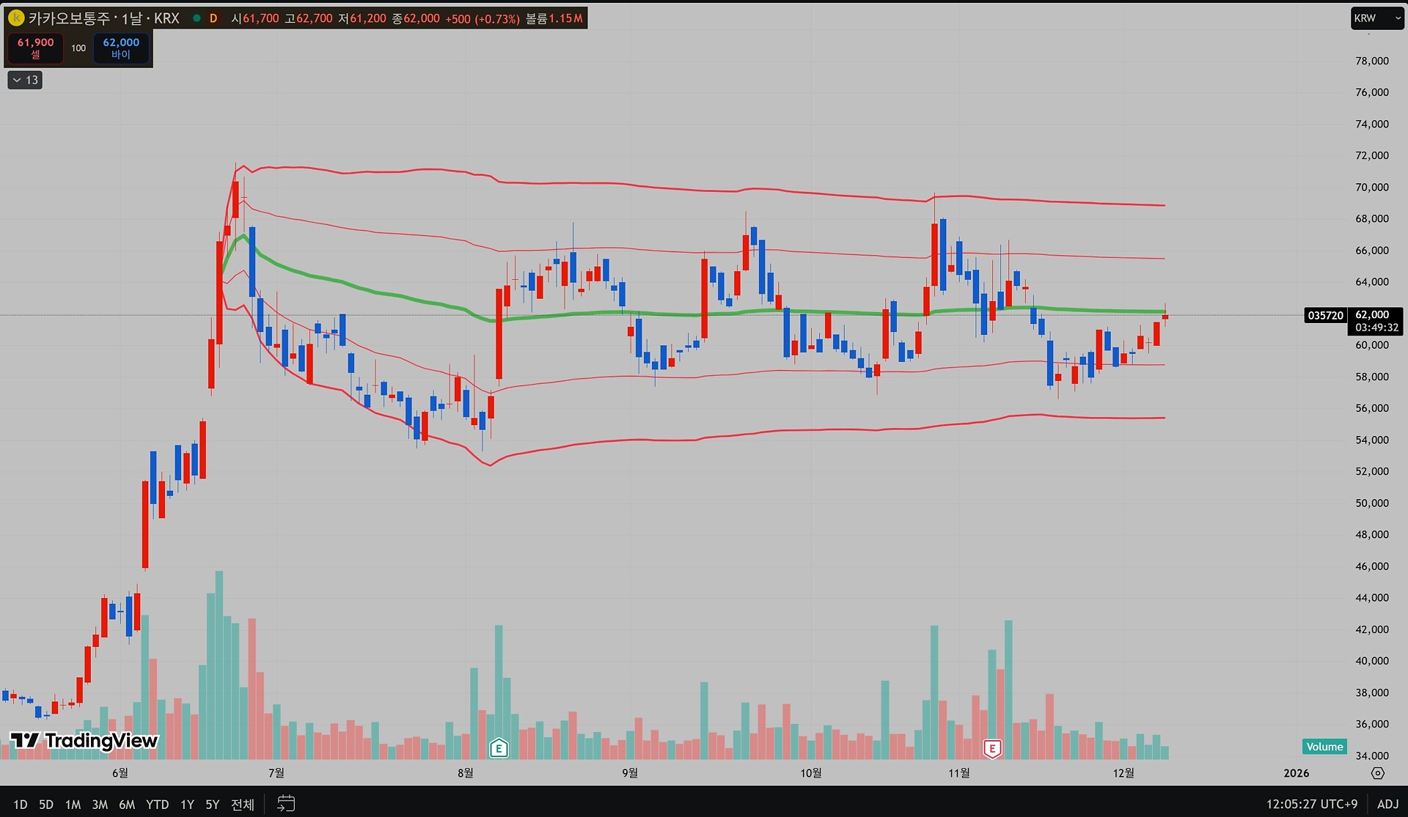Open the KRW currency dropdown

(1376, 18)
